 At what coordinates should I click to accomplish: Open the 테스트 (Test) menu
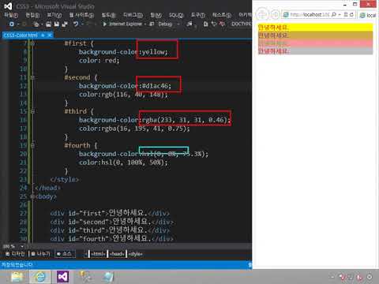(x=222, y=15)
